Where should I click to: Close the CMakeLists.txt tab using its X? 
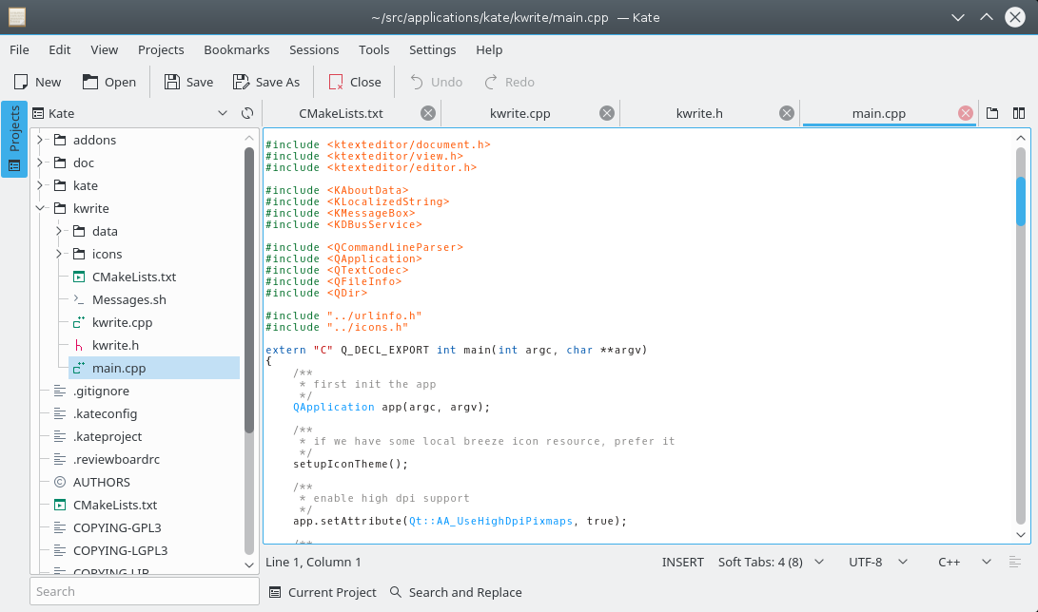click(x=428, y=113)
